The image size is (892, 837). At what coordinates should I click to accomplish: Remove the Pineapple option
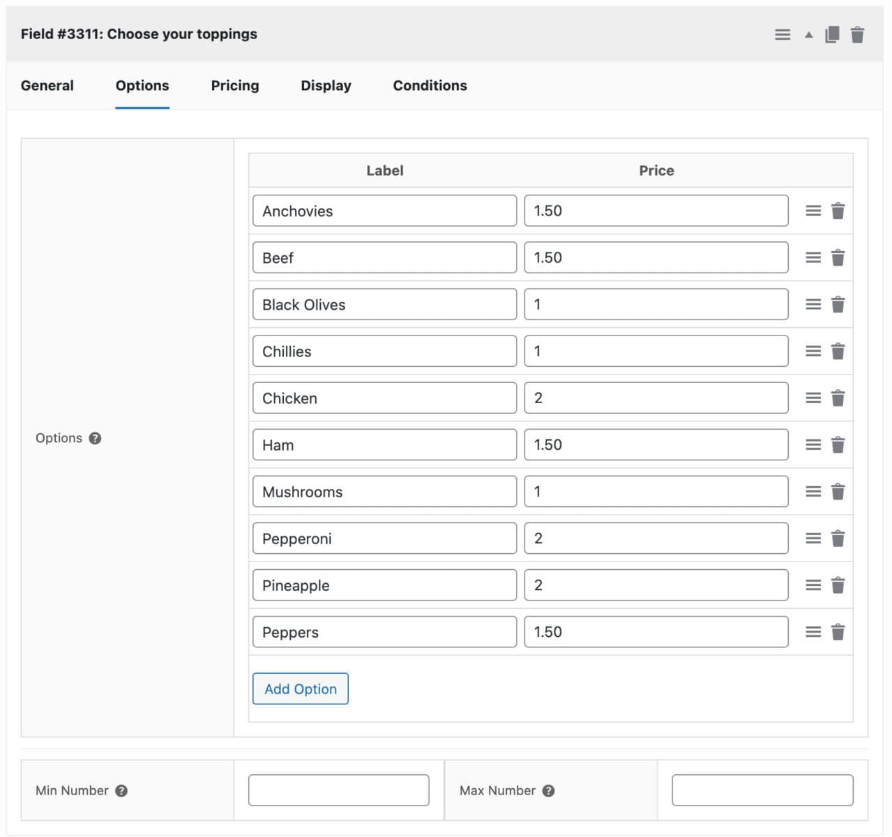coord(838,585)
